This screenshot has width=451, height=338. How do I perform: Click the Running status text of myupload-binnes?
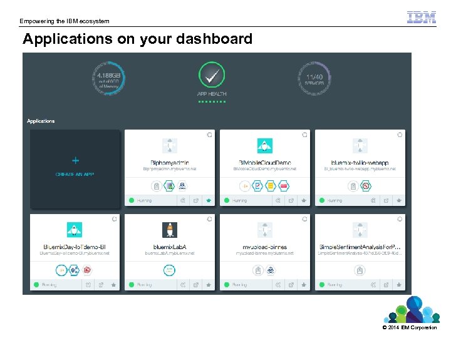[x=239, y=285]
